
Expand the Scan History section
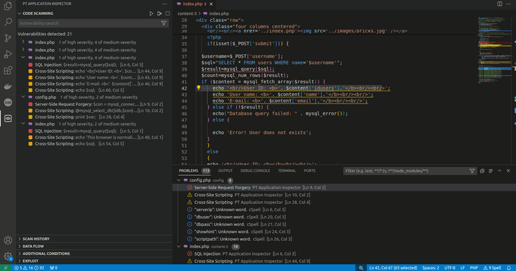click(x=36, y=239)
